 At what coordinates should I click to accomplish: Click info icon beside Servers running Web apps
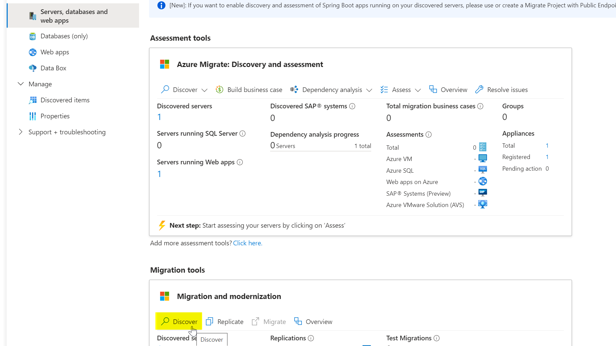[x=240, y=162]
